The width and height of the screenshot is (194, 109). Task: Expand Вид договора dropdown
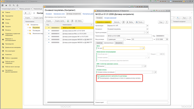point(124,39)
